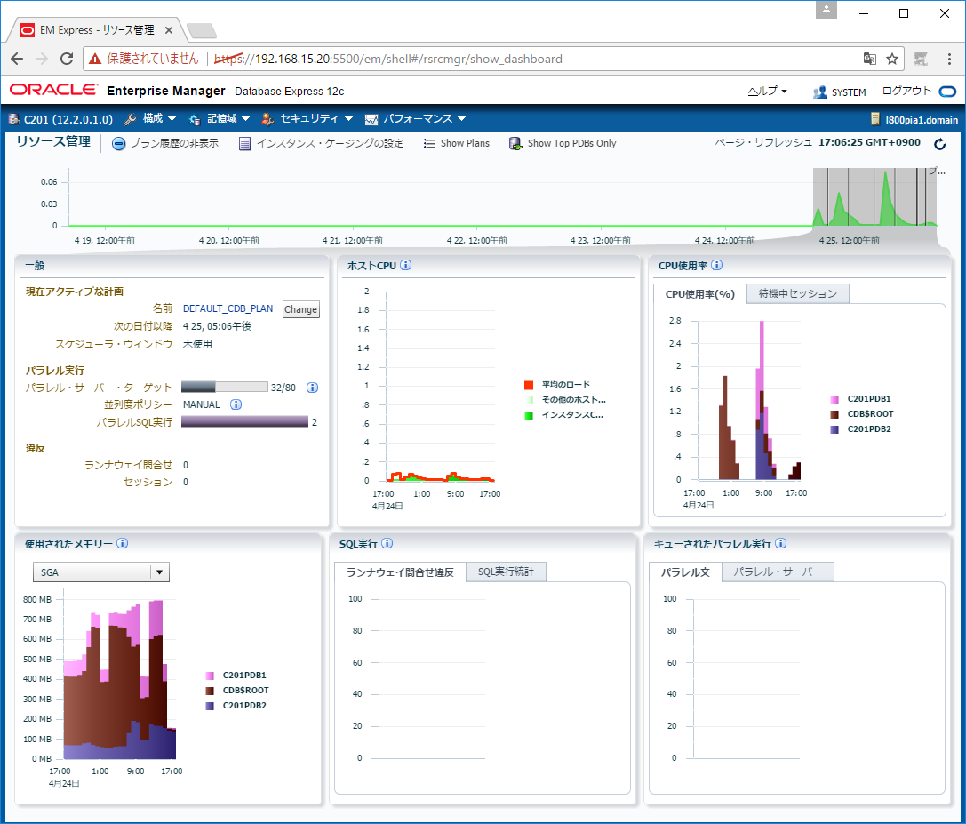Click the timeline selection window slider
966x824 pixels.
coord(874,197)
